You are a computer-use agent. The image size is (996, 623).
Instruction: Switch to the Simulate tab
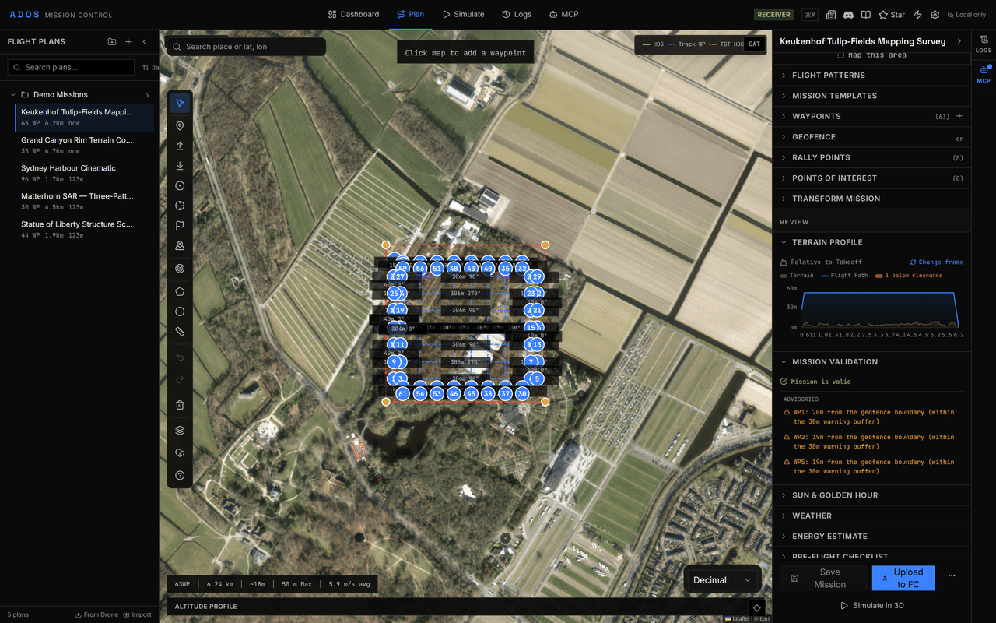pos(464,15)
